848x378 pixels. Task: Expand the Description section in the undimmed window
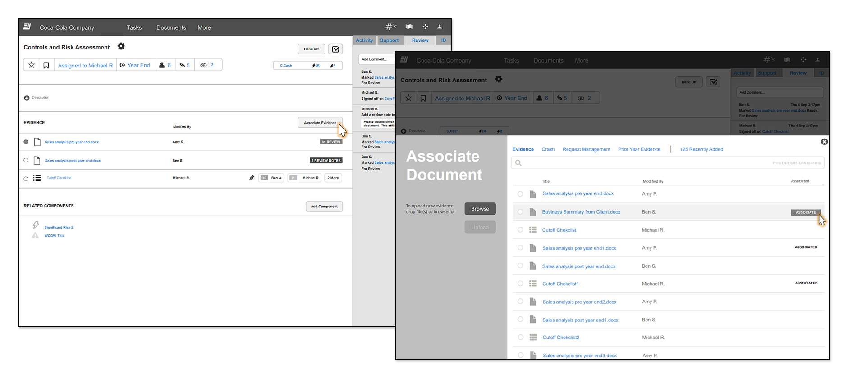tap(27, 98)
